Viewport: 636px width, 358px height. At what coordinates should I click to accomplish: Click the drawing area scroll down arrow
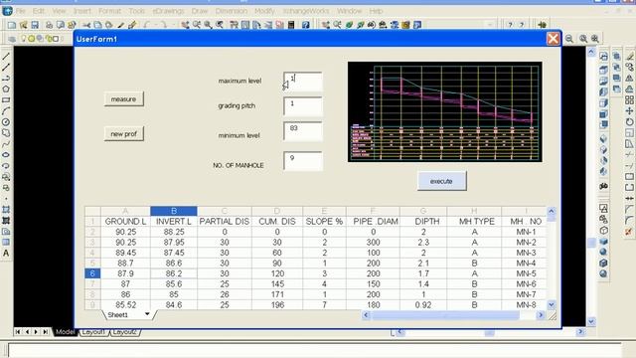(x=591, y=321)
